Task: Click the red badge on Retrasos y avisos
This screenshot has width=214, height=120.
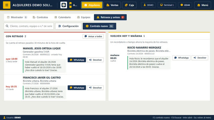Action: point(123,17)
